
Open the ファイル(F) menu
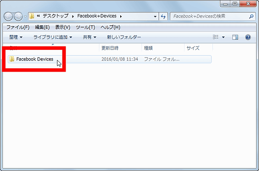coord(18,27)
